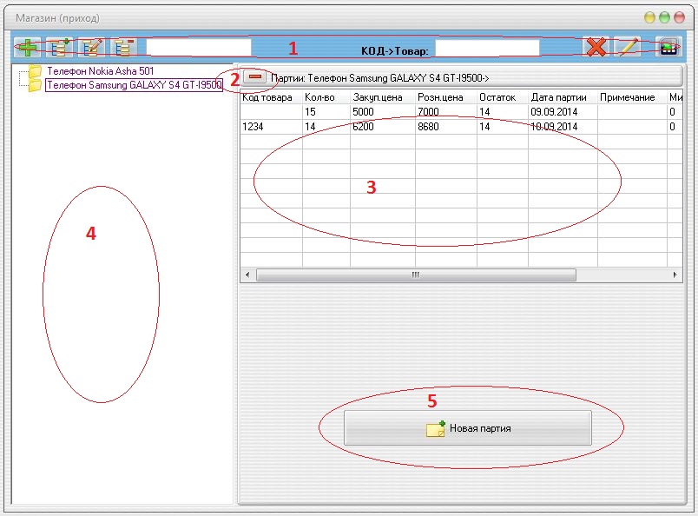The image size is (698, 516).
Task: Select Телефон Nokia Asha 501 in tree
Action: [x=101, y=71]
